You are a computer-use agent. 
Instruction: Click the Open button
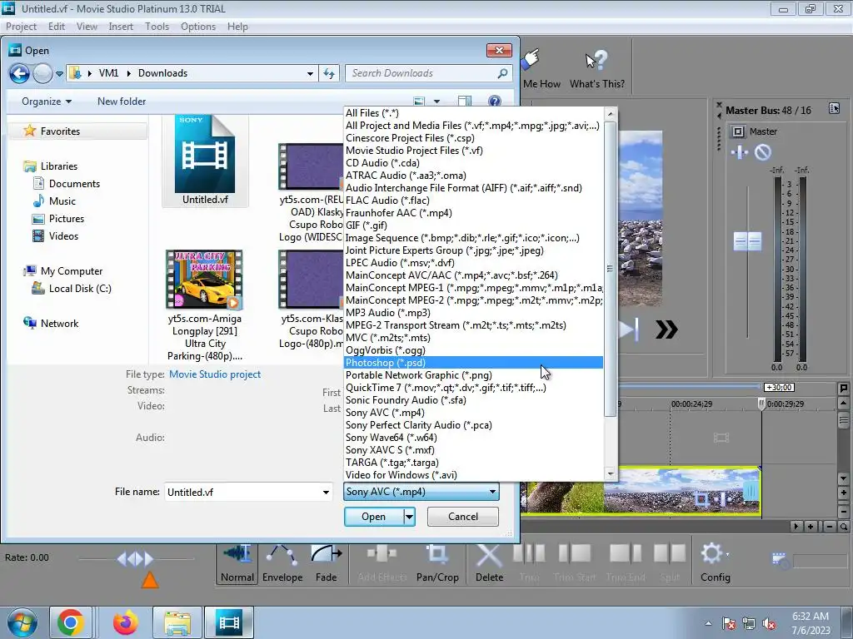tap(374, 517)
